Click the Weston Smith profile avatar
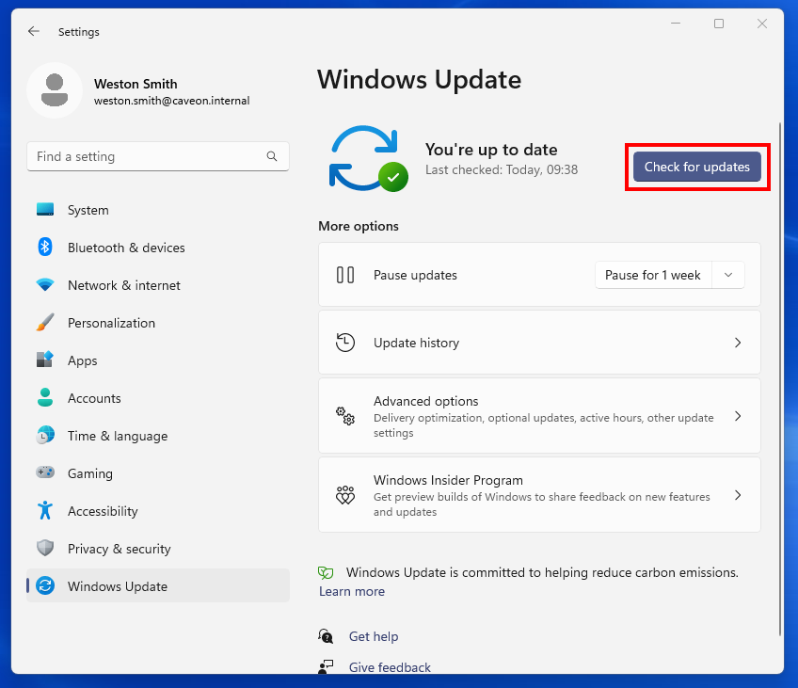 (x=55, y=90)
